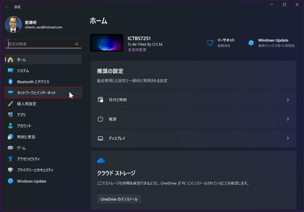Click into the 設定の検索 search box
Image resolution: width=304 pixels, height=212 pixels.
43,44
